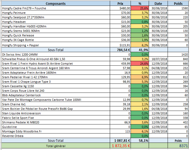Select weight cell 1590
This screenshot has height=150, width=190.
click(x=178, y=8)
